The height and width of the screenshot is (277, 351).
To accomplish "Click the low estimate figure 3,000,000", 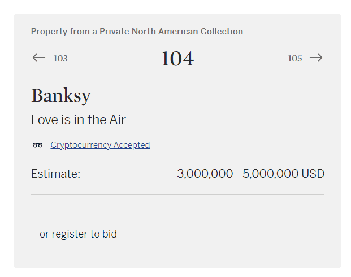I will (205, 174).
